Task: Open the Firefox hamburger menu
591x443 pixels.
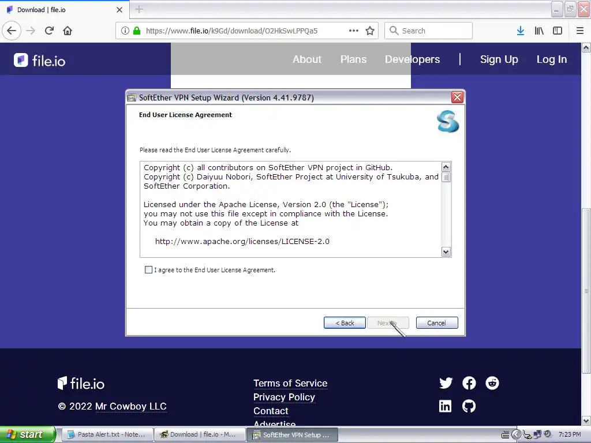Action: click(x=580, y=31)
